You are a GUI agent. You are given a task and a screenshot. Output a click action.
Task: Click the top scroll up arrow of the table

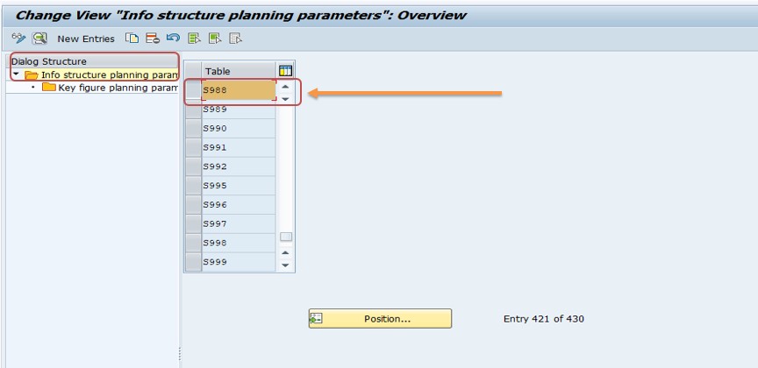click(285, 87)
